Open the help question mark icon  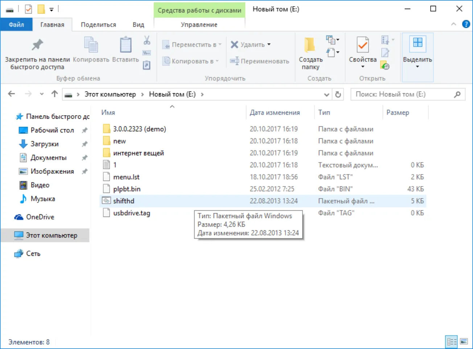466,24
